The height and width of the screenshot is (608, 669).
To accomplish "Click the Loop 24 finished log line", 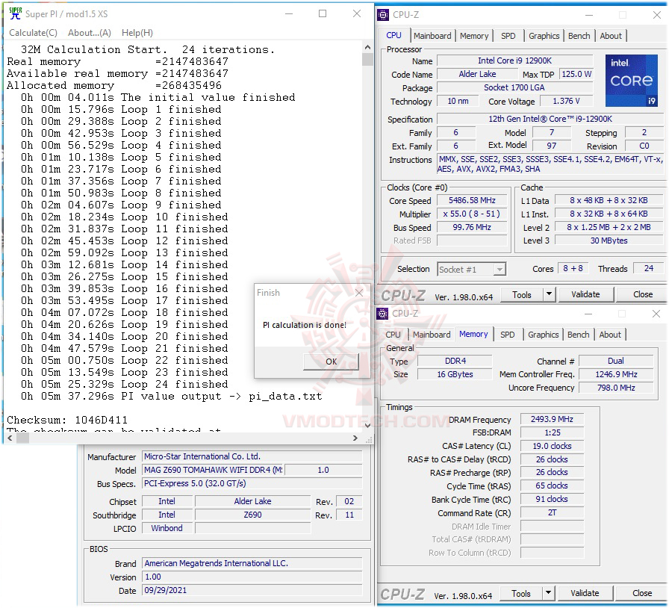I will coord(125,384).
